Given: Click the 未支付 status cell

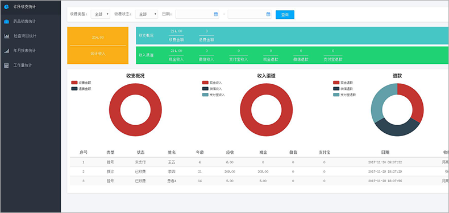Looking at the screenshot, I should (140, 162).
